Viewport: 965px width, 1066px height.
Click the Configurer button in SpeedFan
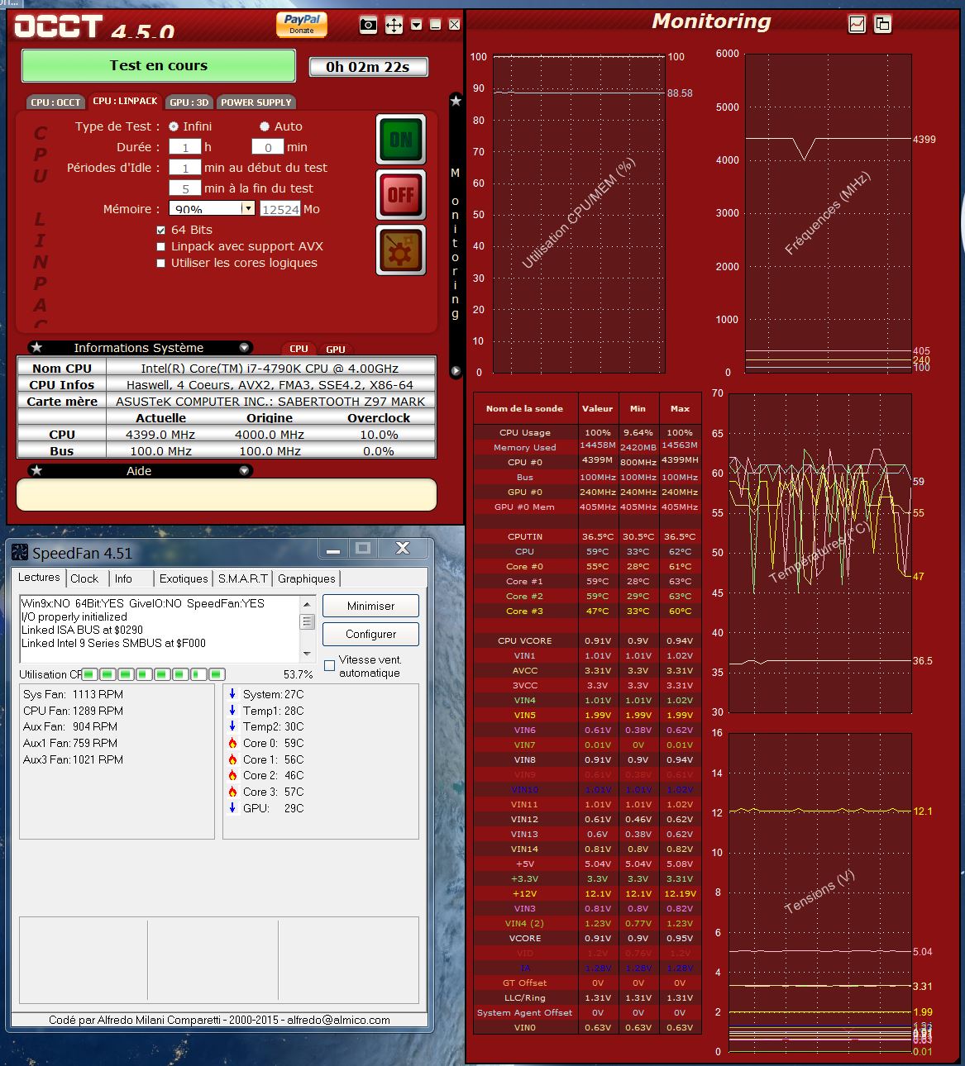coord(370,634)
